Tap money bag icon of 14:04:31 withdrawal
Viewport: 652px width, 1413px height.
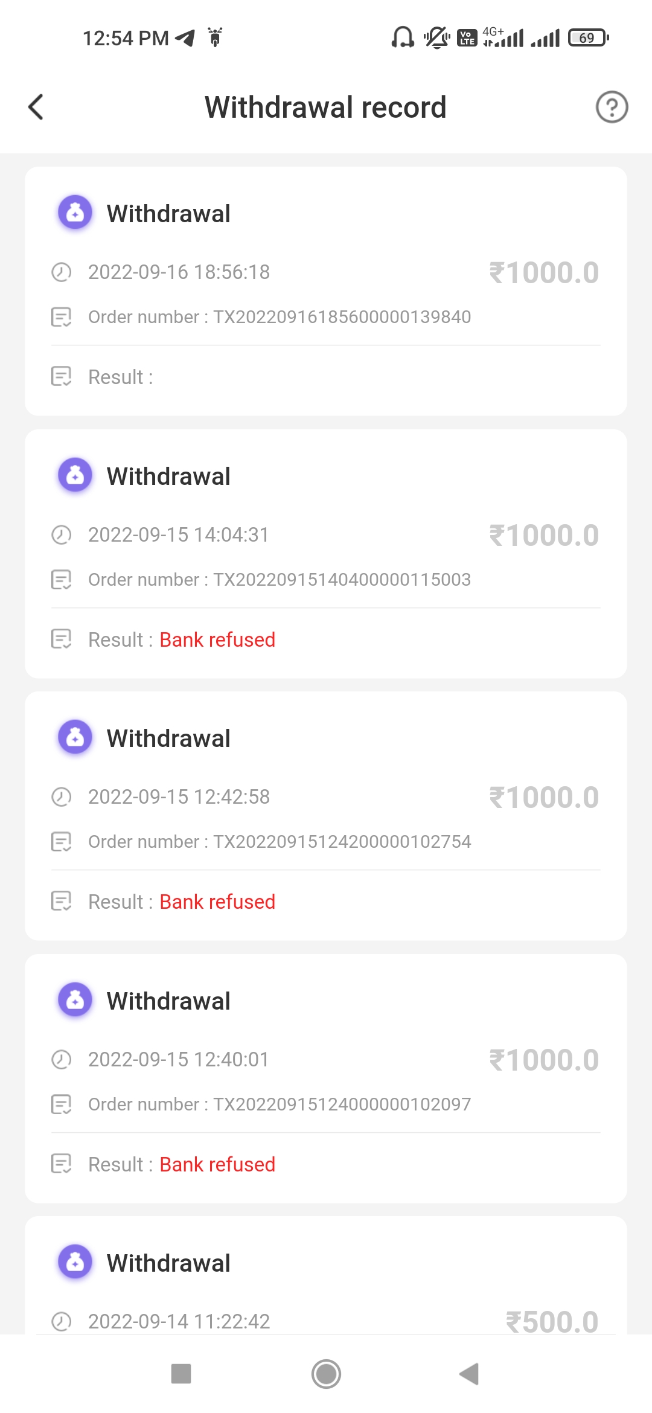[75, 475]
